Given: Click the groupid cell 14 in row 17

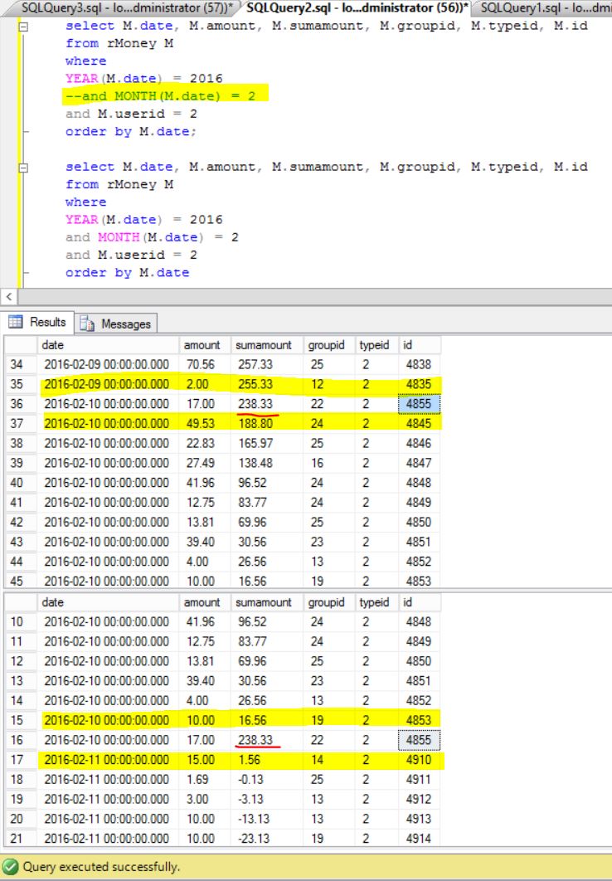Looking at the screenshot, I should tap(329, 760).
